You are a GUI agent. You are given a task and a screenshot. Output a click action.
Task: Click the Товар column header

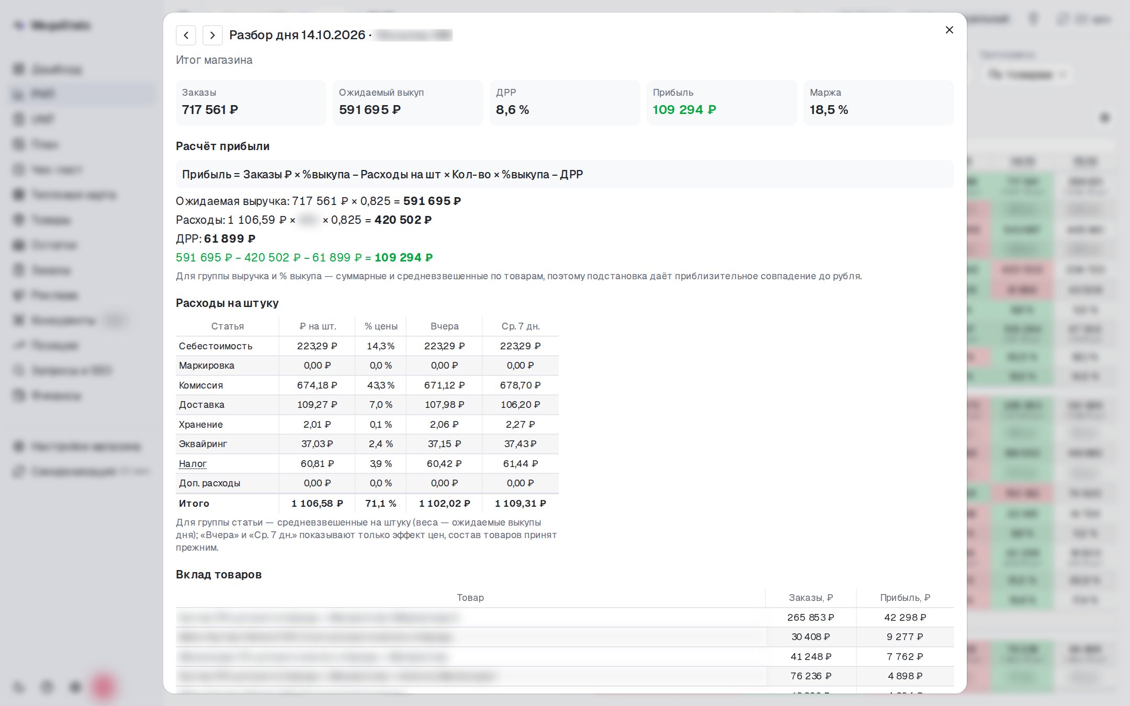pyautogui.click(x=470, y=598)
